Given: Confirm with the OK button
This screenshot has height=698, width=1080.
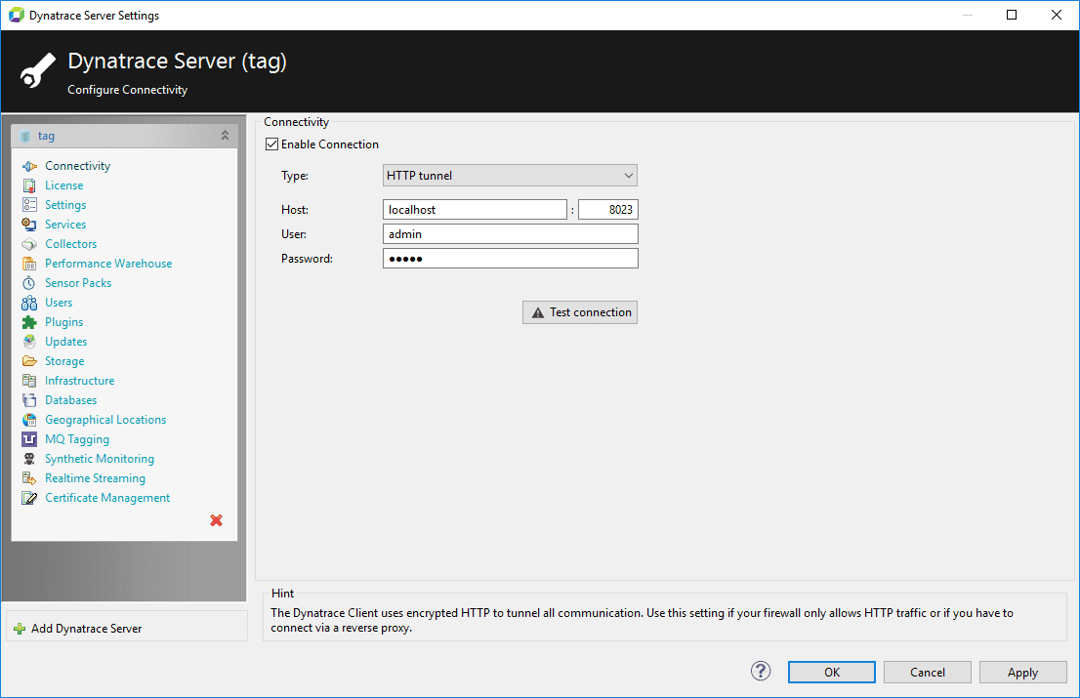Looking at the screenshot, I should tap(831, 672).
